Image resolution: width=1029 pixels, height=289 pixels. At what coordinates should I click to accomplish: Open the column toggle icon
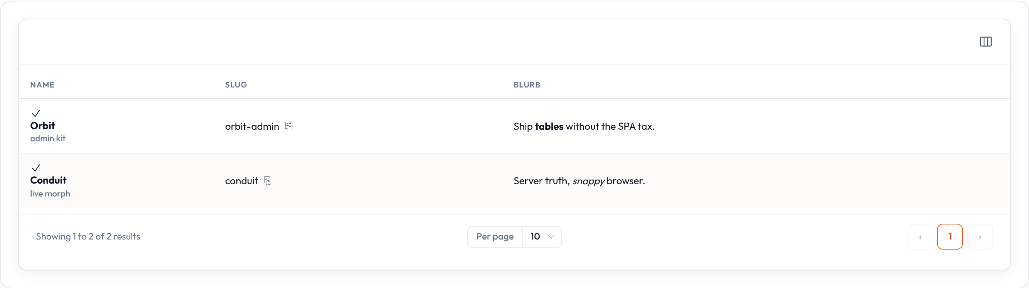coord(986,42)
